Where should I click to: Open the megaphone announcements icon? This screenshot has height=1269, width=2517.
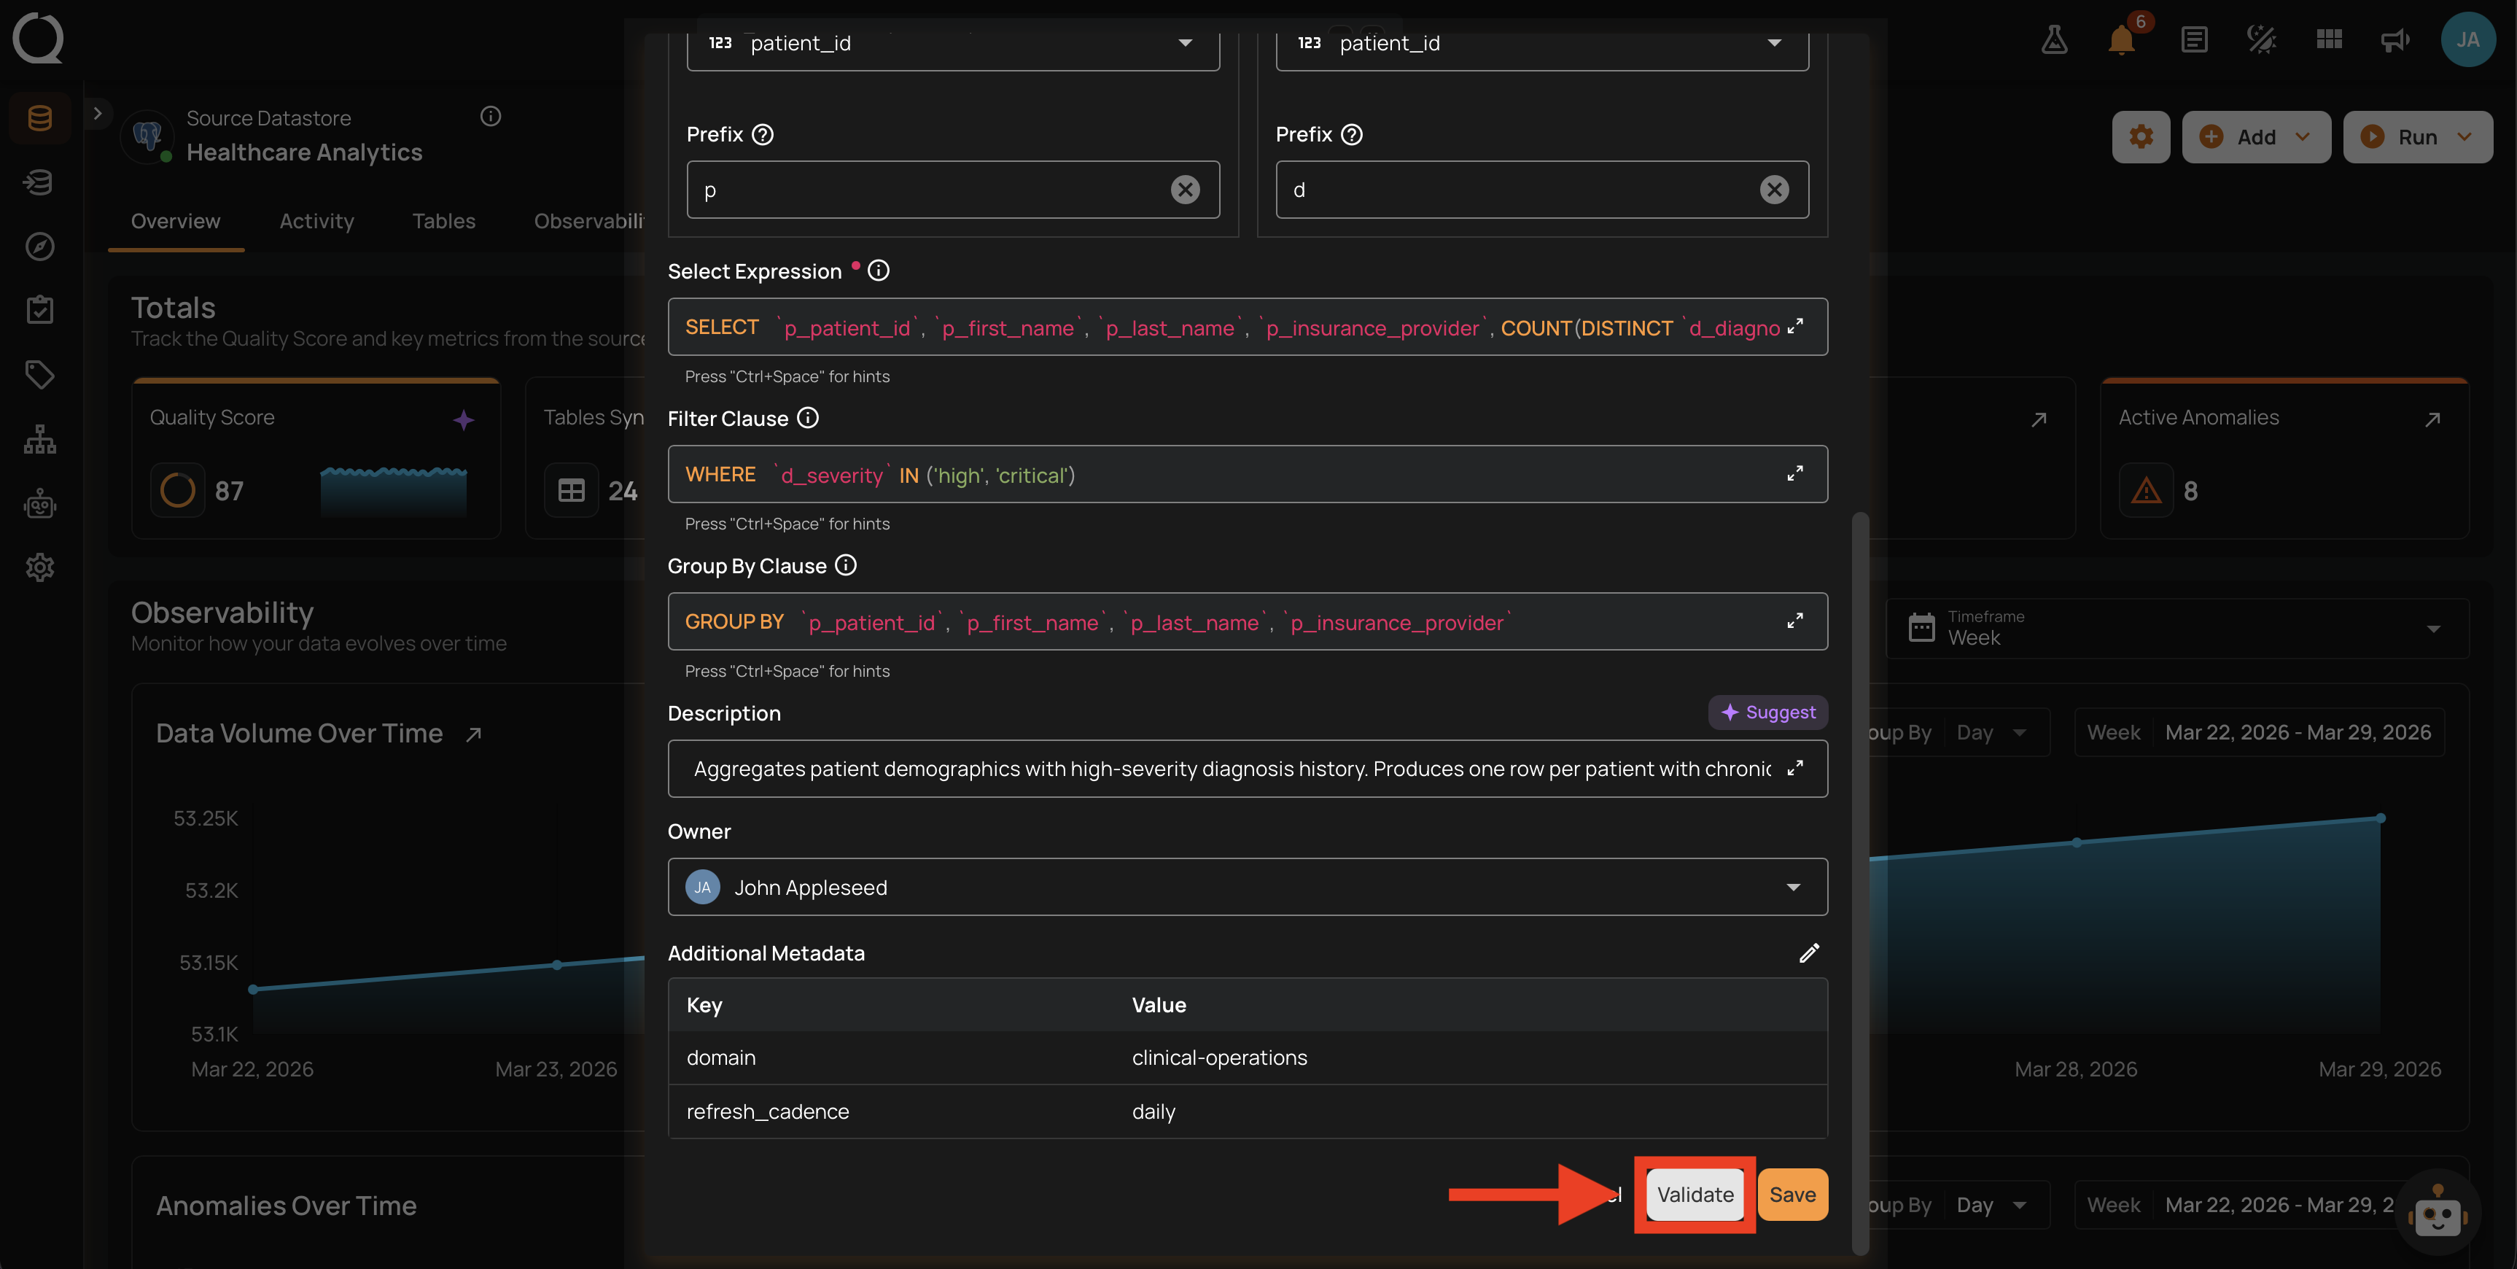pos(2396,40)
